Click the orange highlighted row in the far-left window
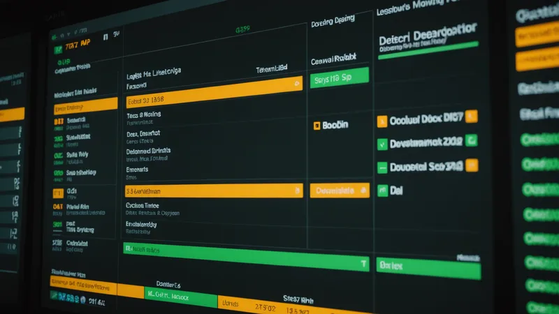 12,114
